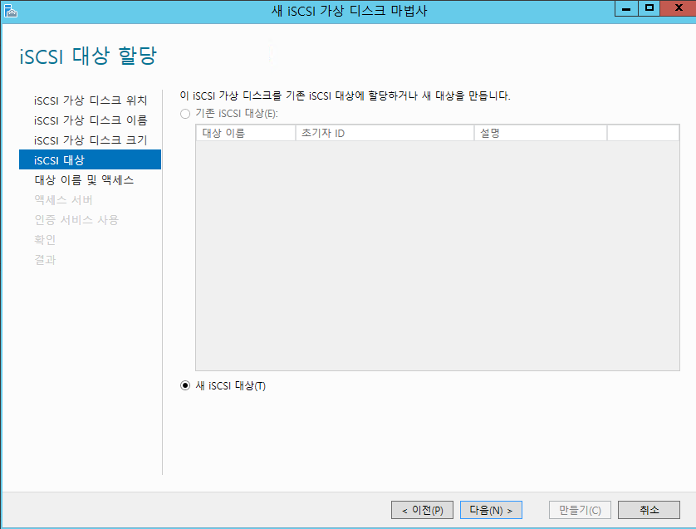Click the 설명 column header
This screenshot has height=529, width=696.
(x=540, y=133)
